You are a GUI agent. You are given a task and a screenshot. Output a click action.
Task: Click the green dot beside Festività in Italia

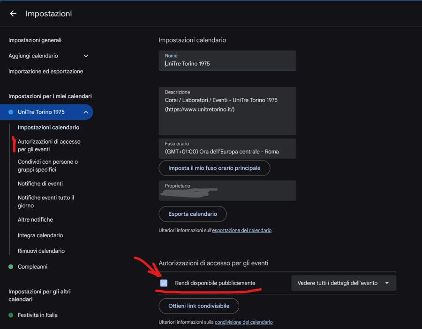(x=11, y=315)
